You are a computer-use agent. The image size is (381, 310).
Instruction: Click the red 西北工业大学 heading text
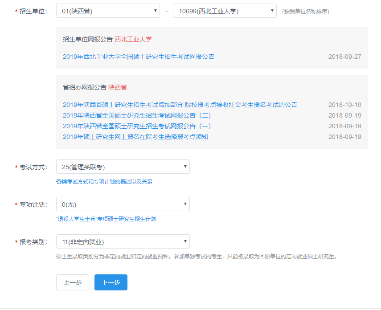pyautogui.click(x=133, y=39)
